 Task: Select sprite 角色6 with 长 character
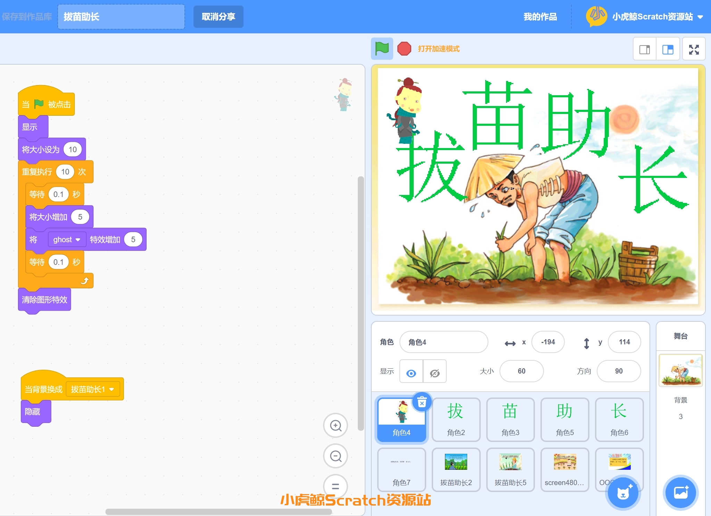(619, 420)
